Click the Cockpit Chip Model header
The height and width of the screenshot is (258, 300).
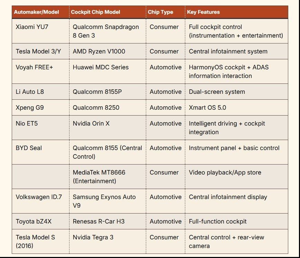pyautogui.click(x=107, y=12)
